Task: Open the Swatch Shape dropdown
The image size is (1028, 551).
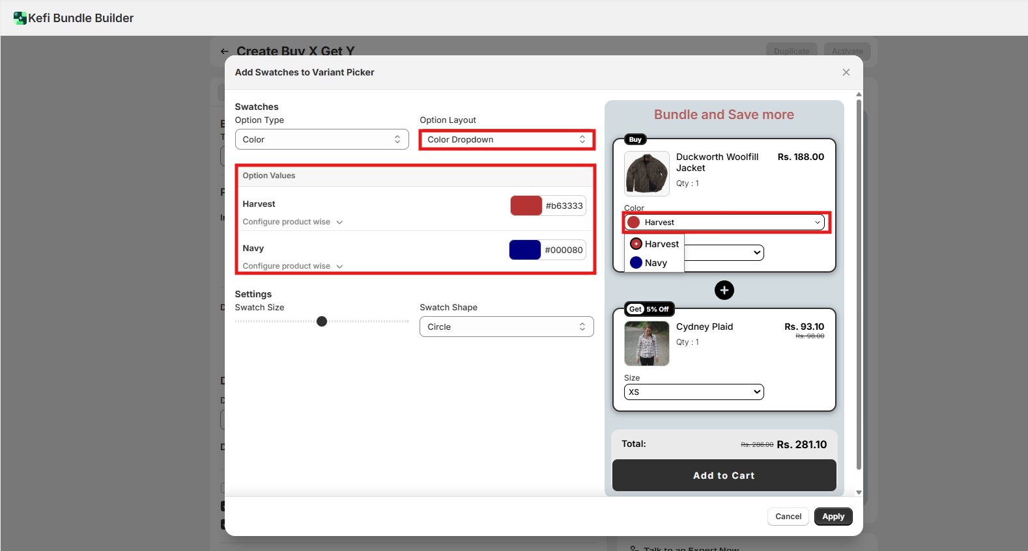Action: coord(506,327)
